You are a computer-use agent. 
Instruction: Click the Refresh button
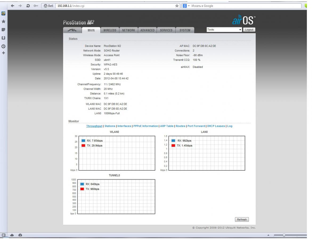(x=242, y=220)
